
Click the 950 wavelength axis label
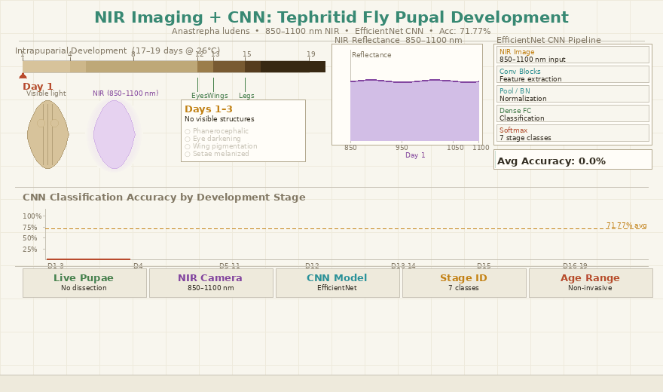pyautogui.click(x=402, y=148)
